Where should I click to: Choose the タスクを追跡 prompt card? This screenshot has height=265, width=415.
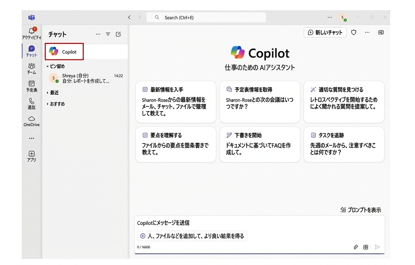pos(344,145)
